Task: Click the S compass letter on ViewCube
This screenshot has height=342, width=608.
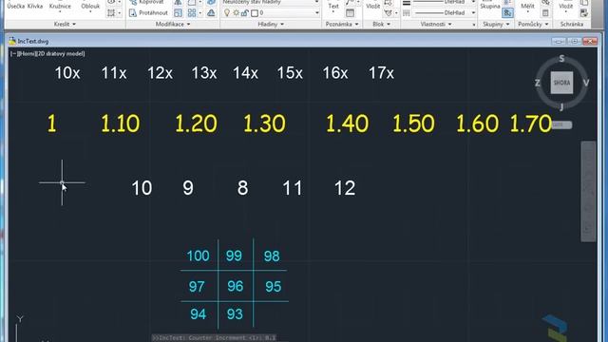Action: click(x=561, y=59)
